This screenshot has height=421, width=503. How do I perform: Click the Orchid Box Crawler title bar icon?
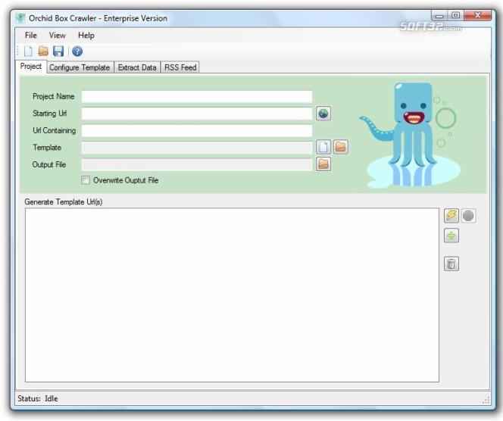tap(20, 18)
